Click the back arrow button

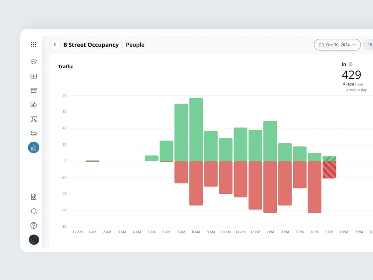coord(55,45)
